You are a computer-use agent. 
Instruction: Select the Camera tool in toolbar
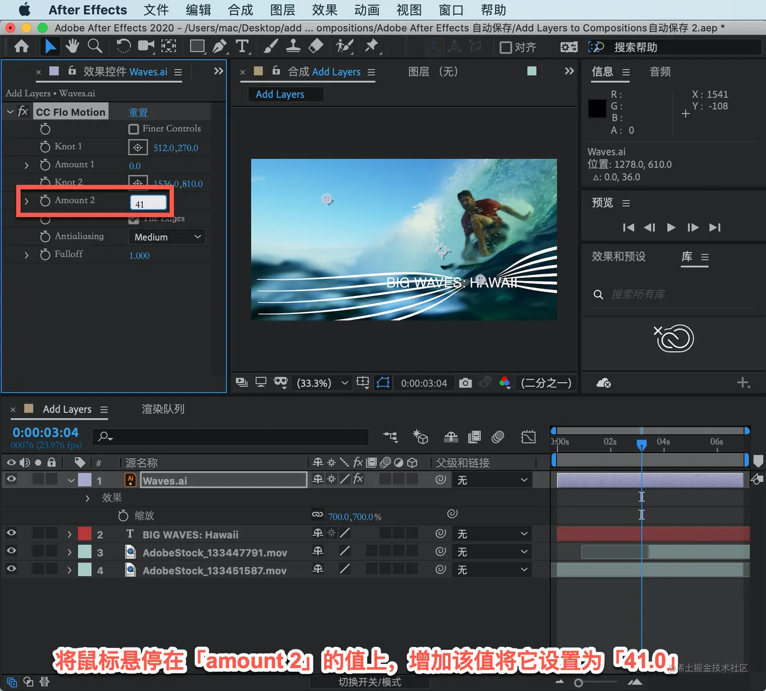tap(146, 47)
